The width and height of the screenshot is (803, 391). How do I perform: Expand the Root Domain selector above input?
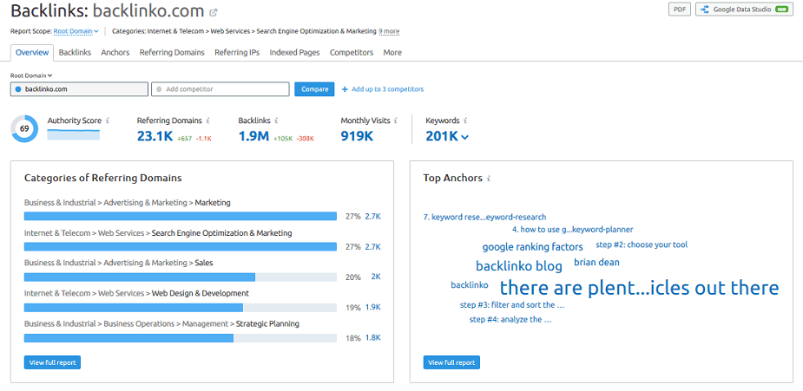pos(31,75)
